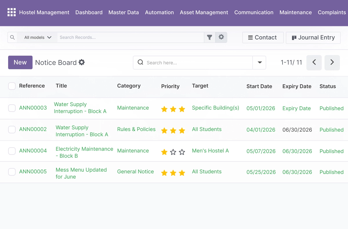The width and height of the screenshot is (348, 229).
Task: Click the Journal Entry button
Action: [313, 38]
